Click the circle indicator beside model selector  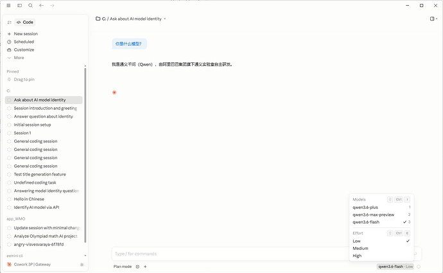(419, 267)
